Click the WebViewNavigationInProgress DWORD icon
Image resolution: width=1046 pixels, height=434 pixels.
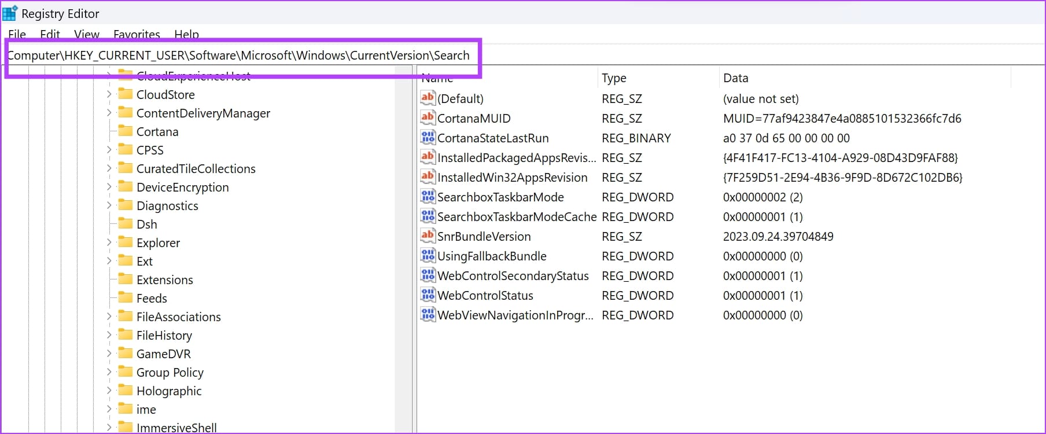(x=428, y=314)
